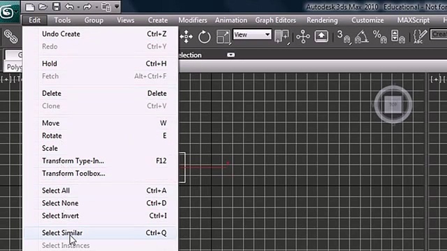
Task: Choose Transform Toolbox from Edit menu
Action: click(101, 173)
